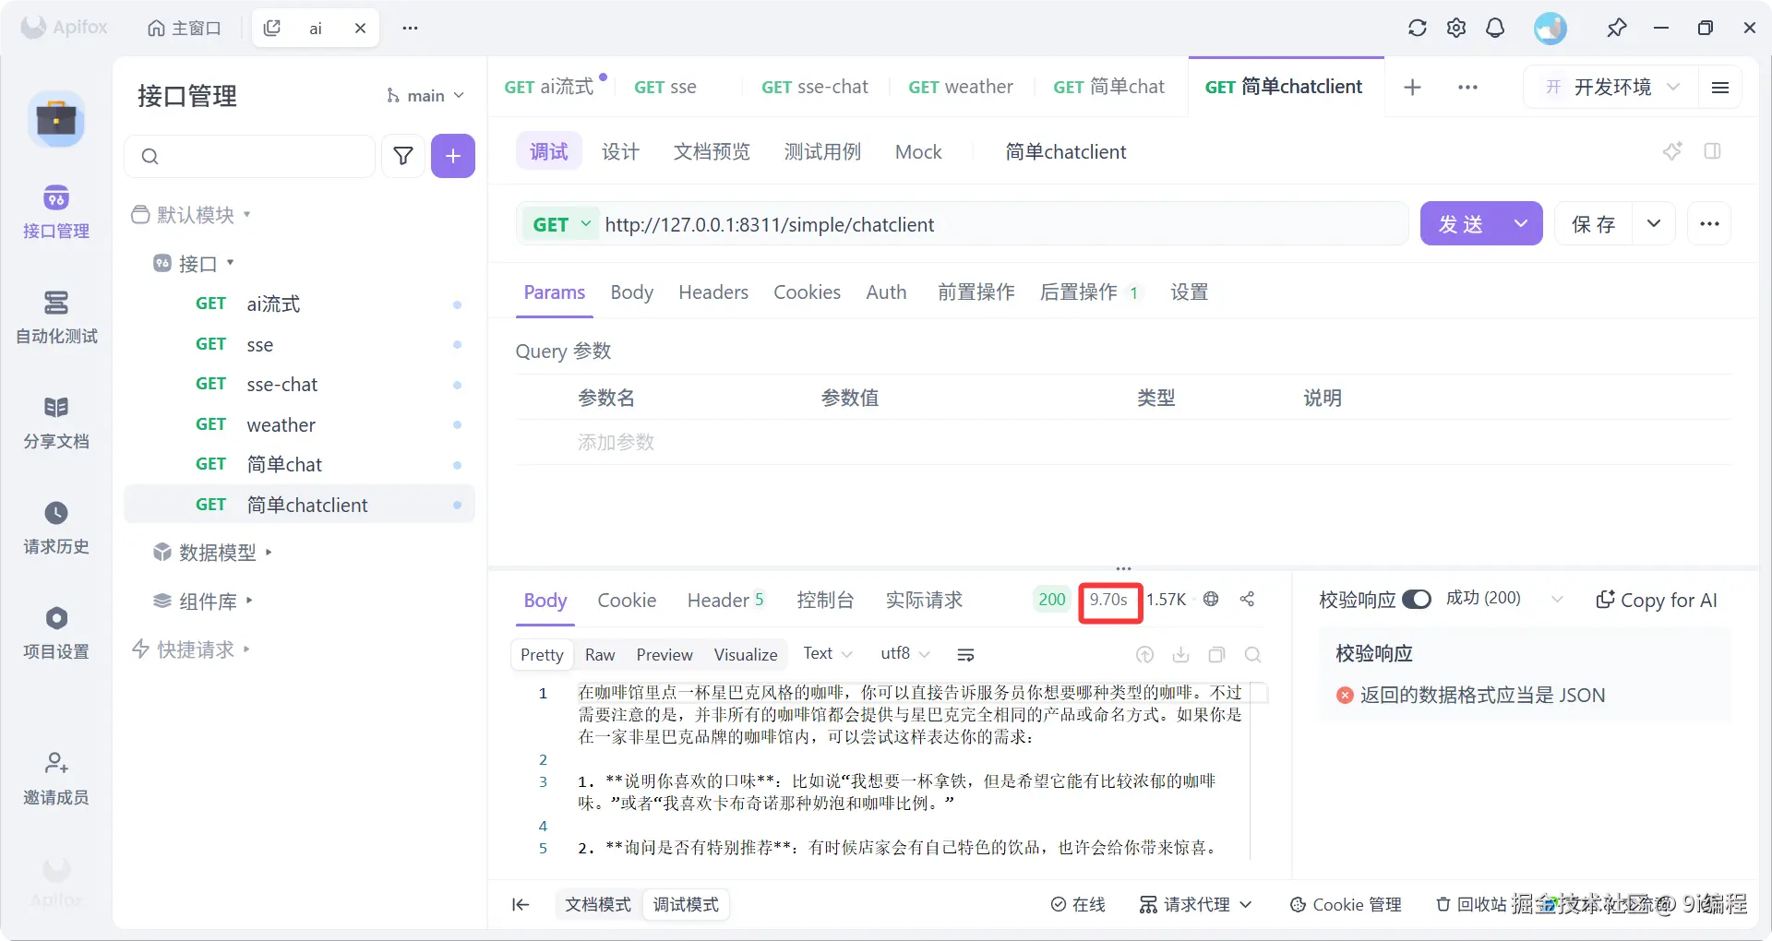This screenshot has width=1772, height=941.
Task: Click the 添加参数 parameter field
Action: pos(616,442)
